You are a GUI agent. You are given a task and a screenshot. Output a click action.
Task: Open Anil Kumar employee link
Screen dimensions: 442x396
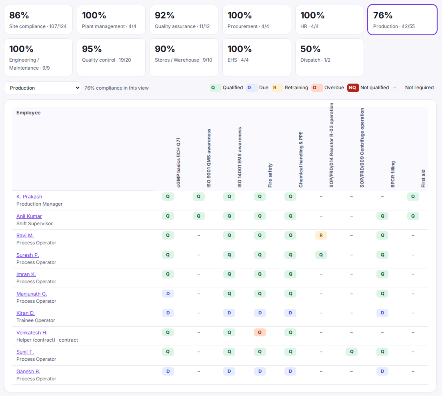29,216
